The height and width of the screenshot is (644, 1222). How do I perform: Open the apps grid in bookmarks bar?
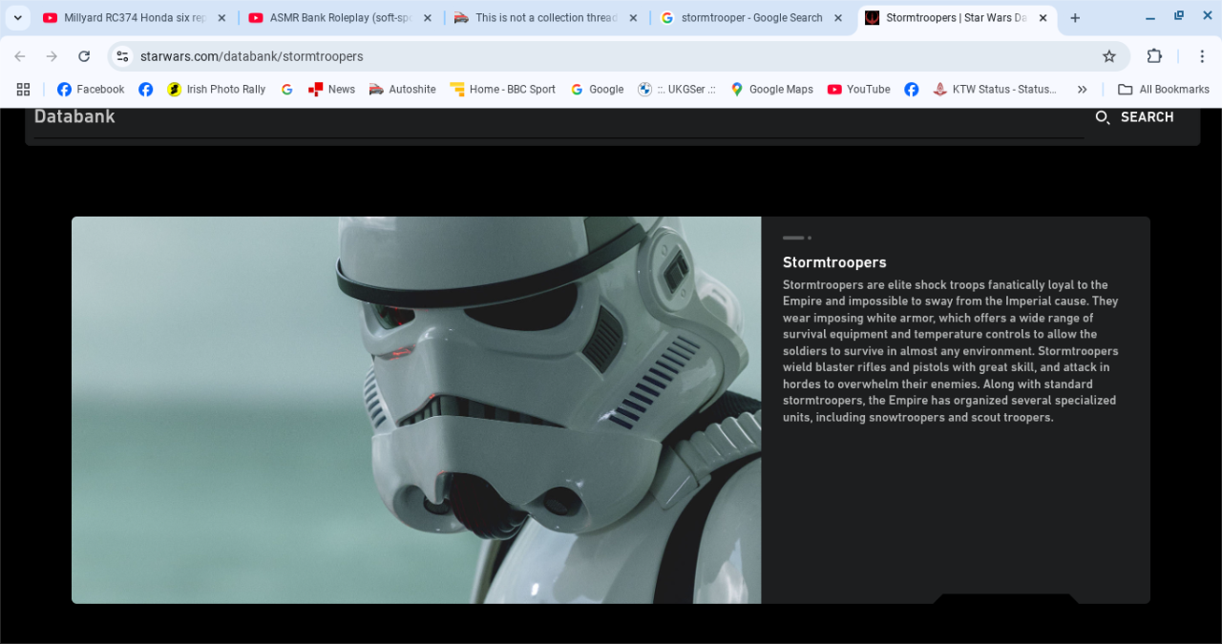pos(23,90)
